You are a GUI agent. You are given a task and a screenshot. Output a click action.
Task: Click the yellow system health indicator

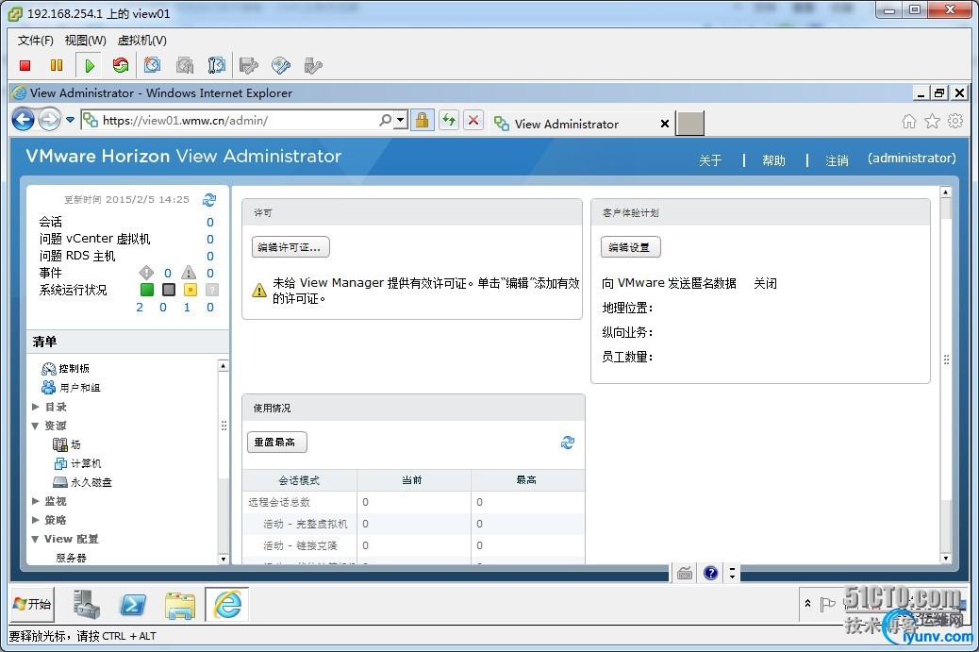[x=191, y=290]
